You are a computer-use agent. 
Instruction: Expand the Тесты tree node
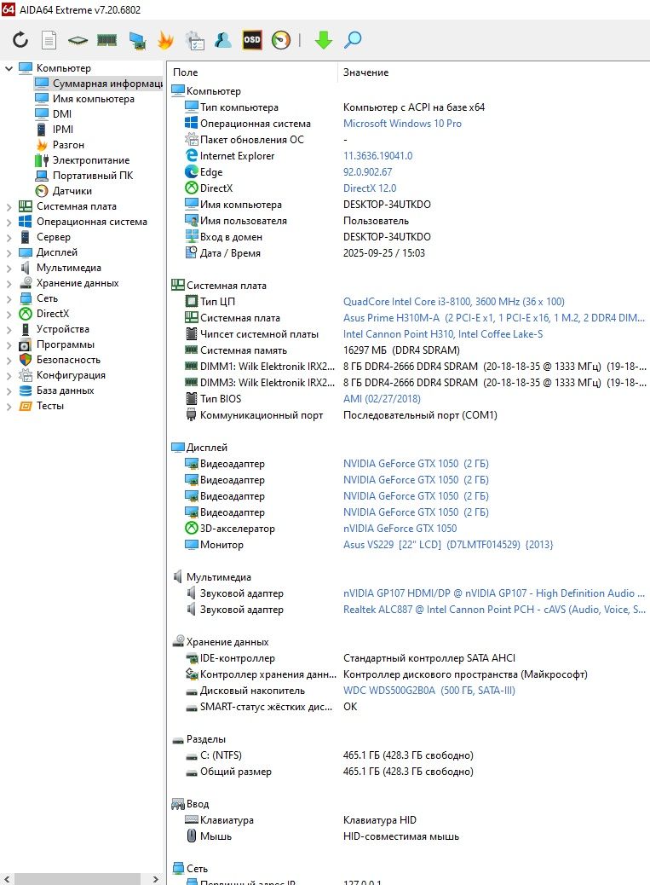point(9,406)
